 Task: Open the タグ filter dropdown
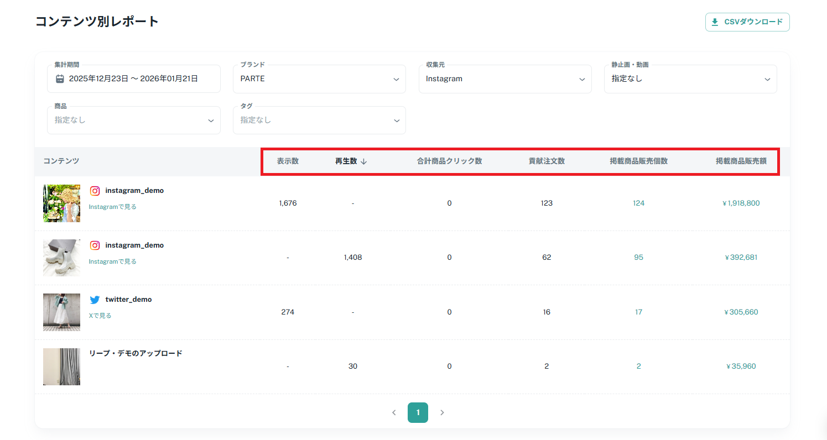coord(319,120)
